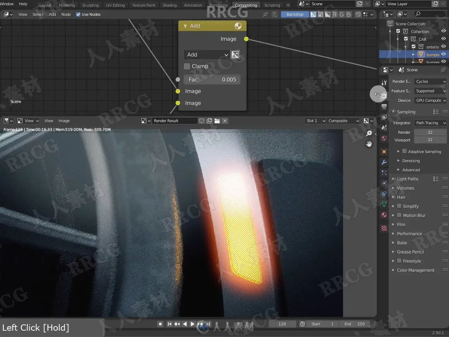Open the Tool properties tab

(x=384, y=82)
